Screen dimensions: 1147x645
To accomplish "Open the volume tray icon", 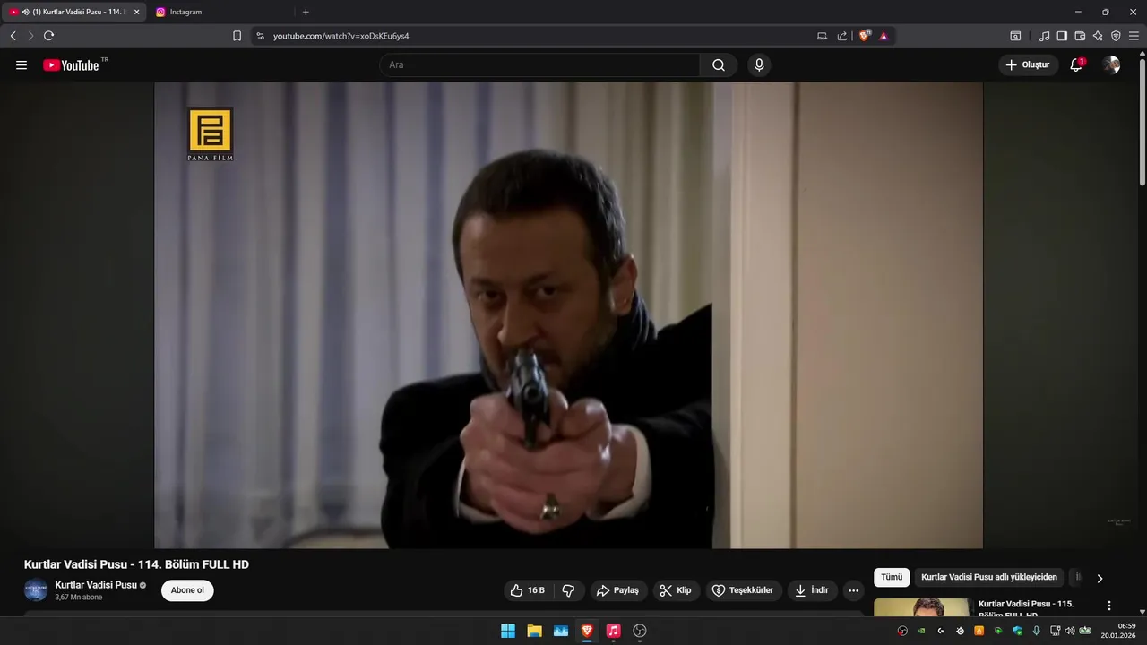I will (x=1069, y=631).
